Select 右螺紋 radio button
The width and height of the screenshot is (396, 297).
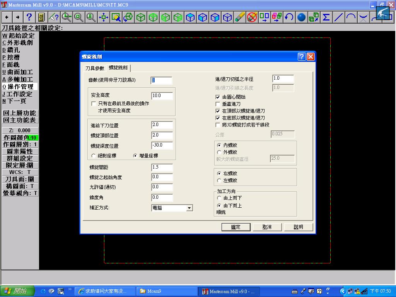pos(219,174)
